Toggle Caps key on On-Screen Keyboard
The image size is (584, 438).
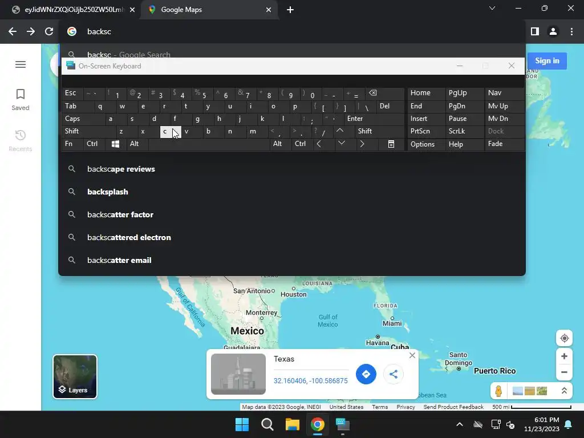[x=83, y=119]
